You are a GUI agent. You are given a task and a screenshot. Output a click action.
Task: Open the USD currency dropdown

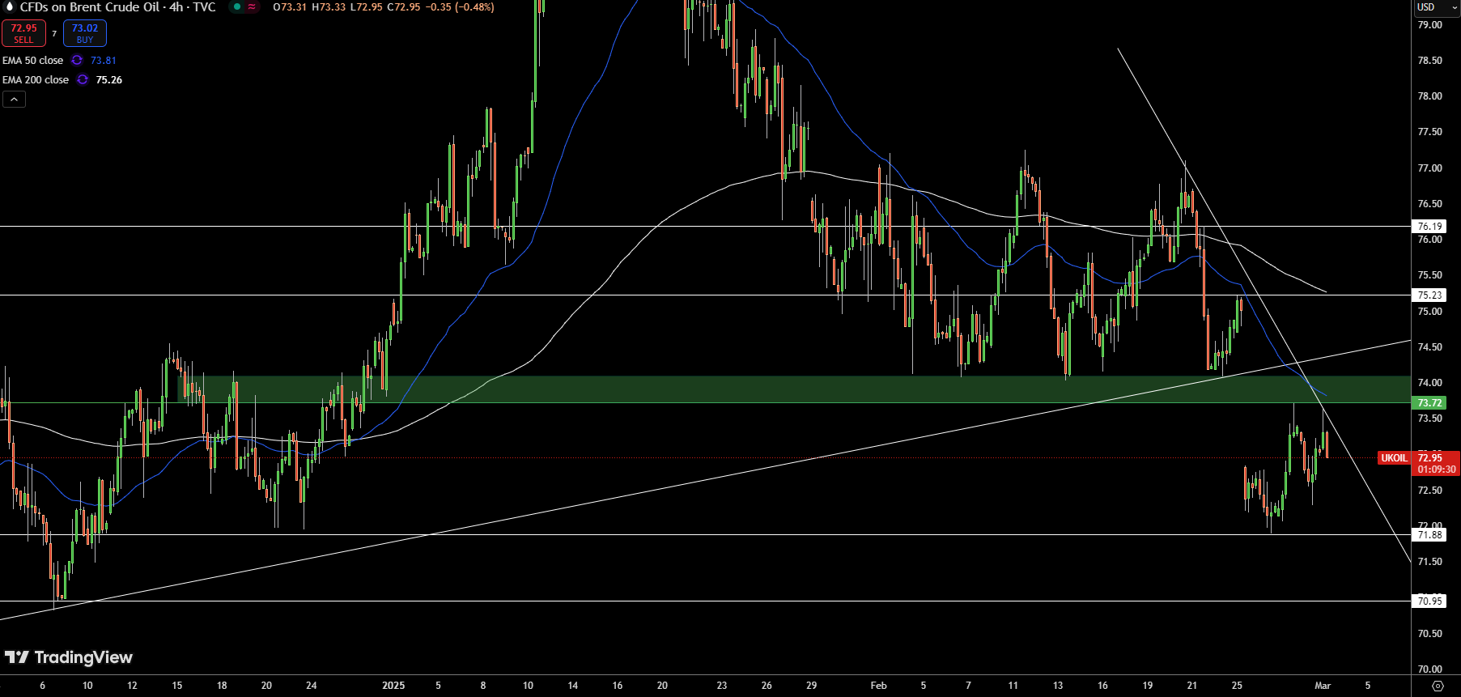point(1437,7)
